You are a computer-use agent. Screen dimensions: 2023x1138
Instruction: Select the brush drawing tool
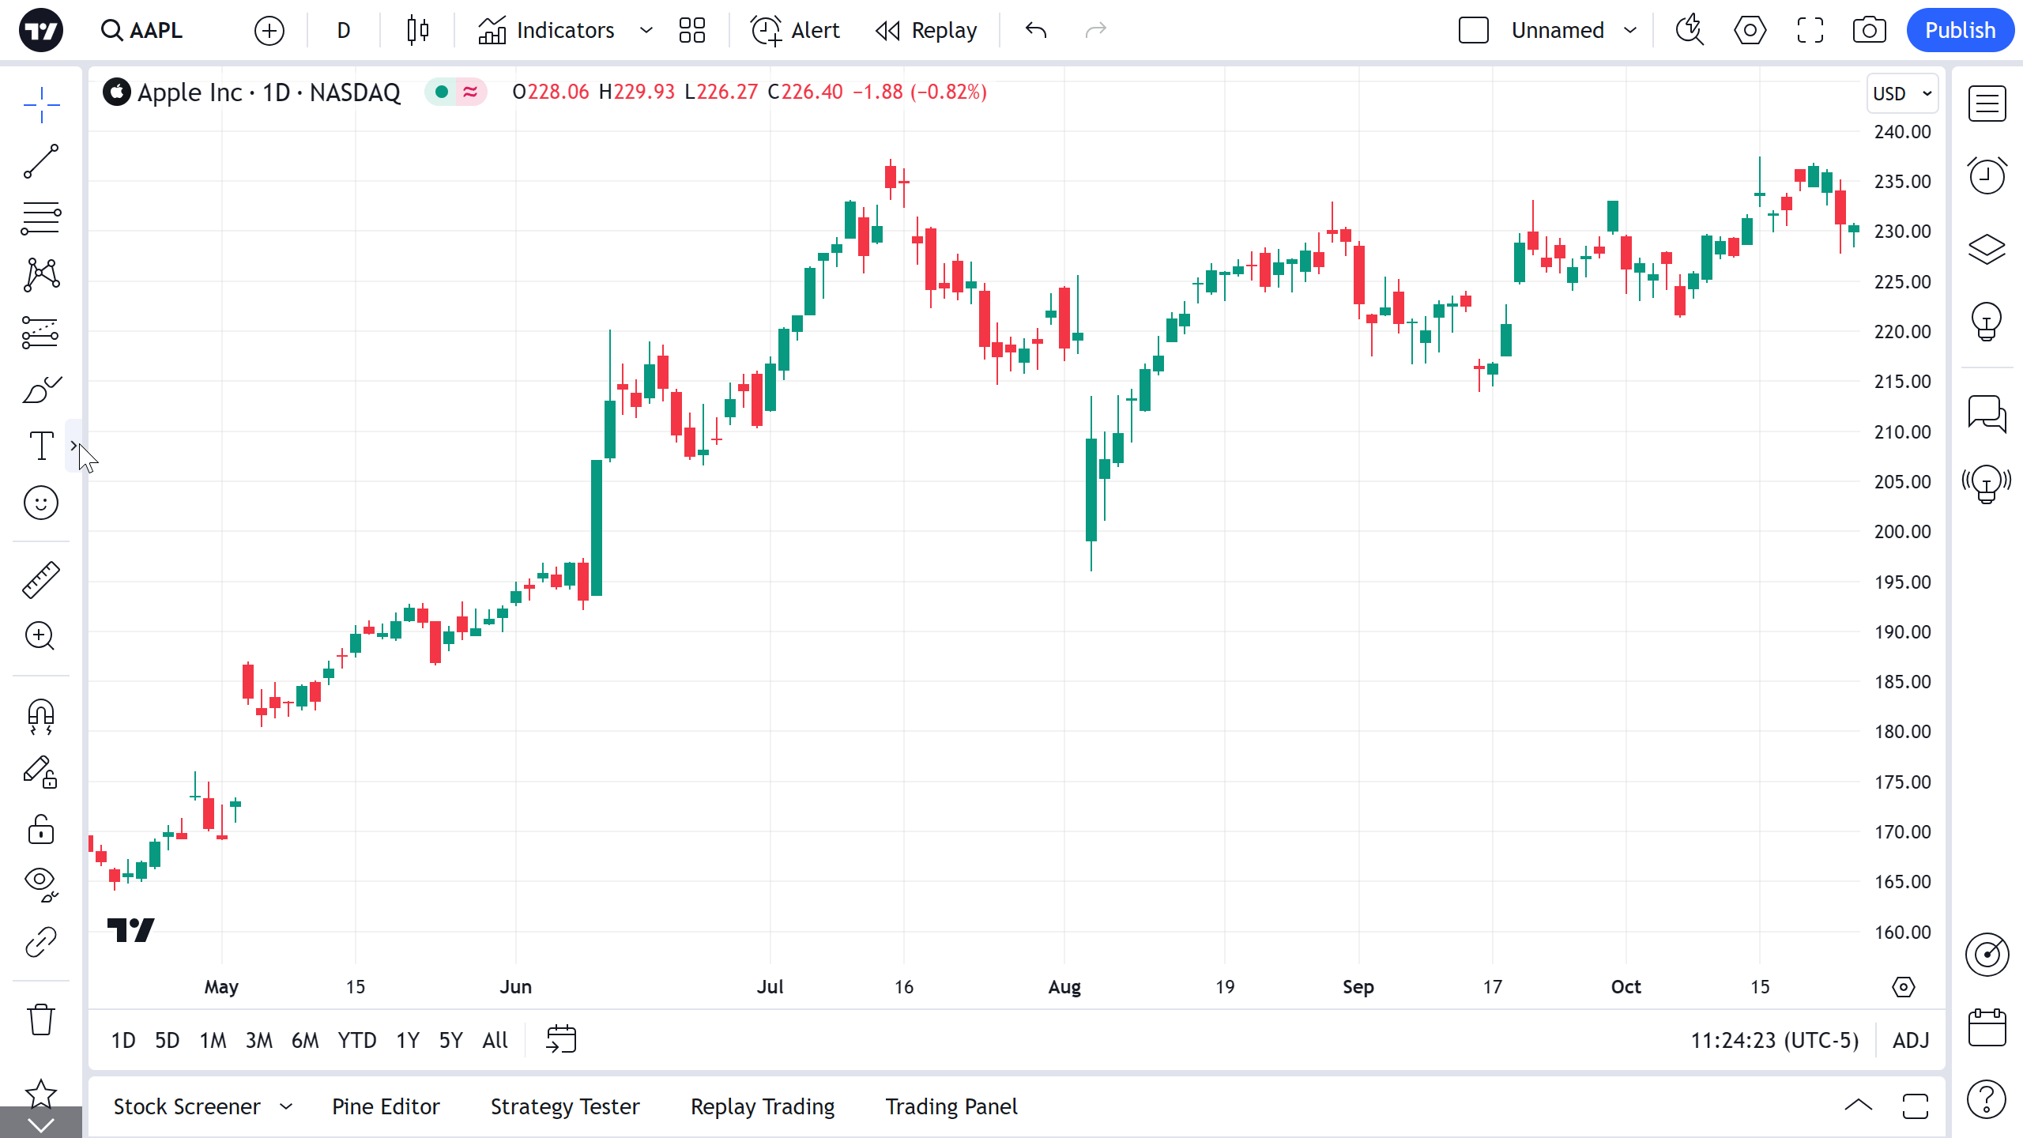41,390
